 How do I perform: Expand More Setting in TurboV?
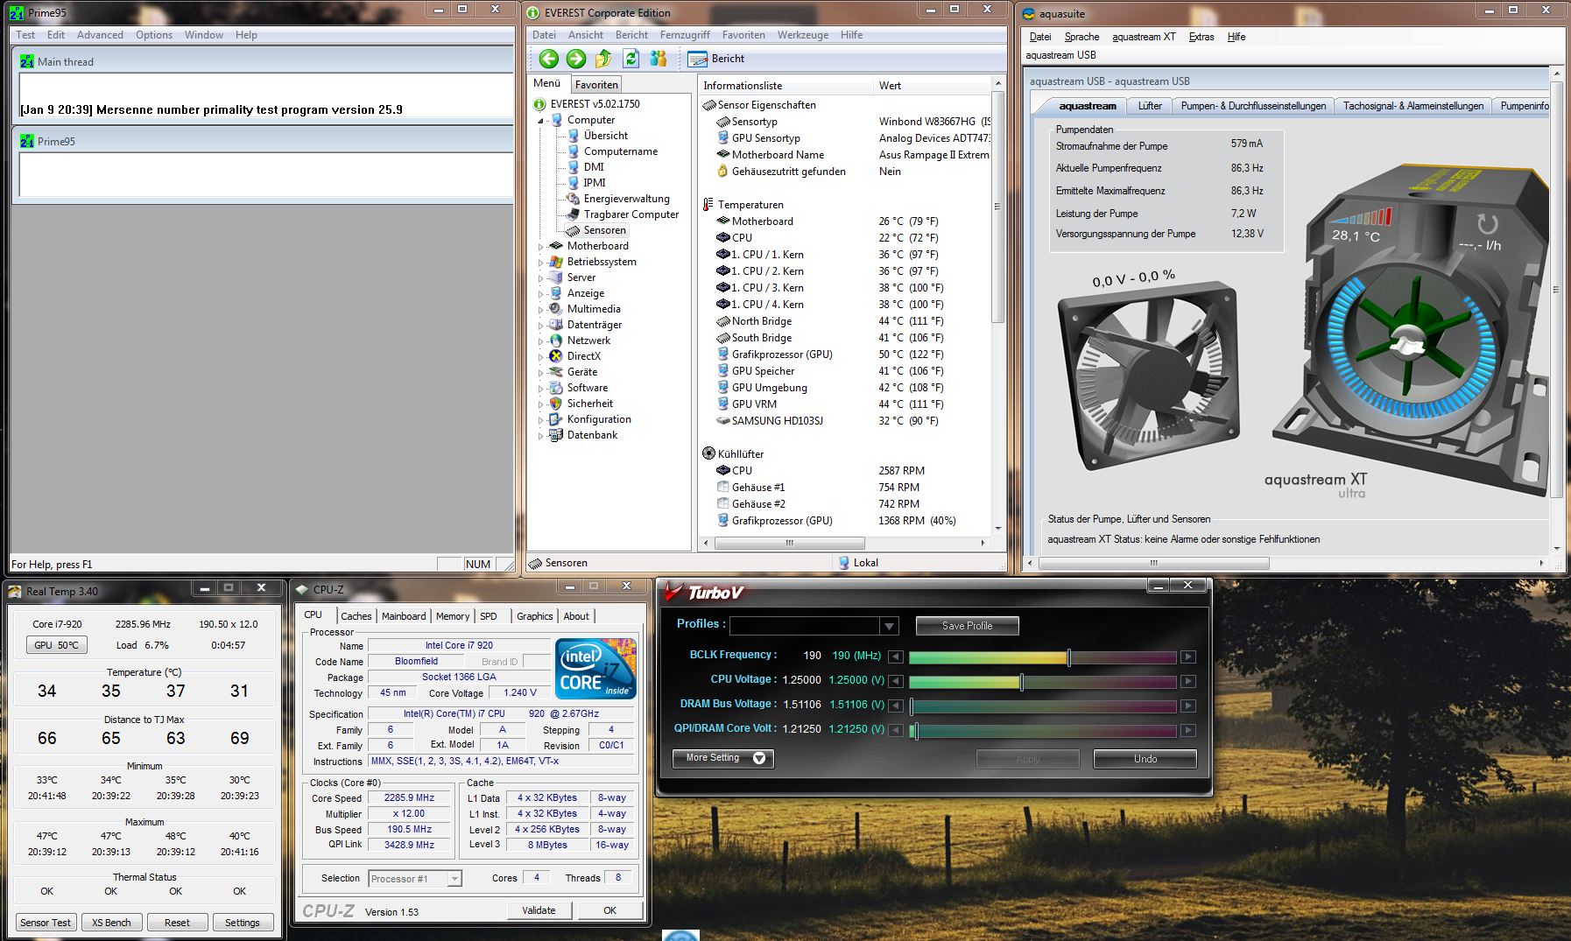tap(723, 758)
